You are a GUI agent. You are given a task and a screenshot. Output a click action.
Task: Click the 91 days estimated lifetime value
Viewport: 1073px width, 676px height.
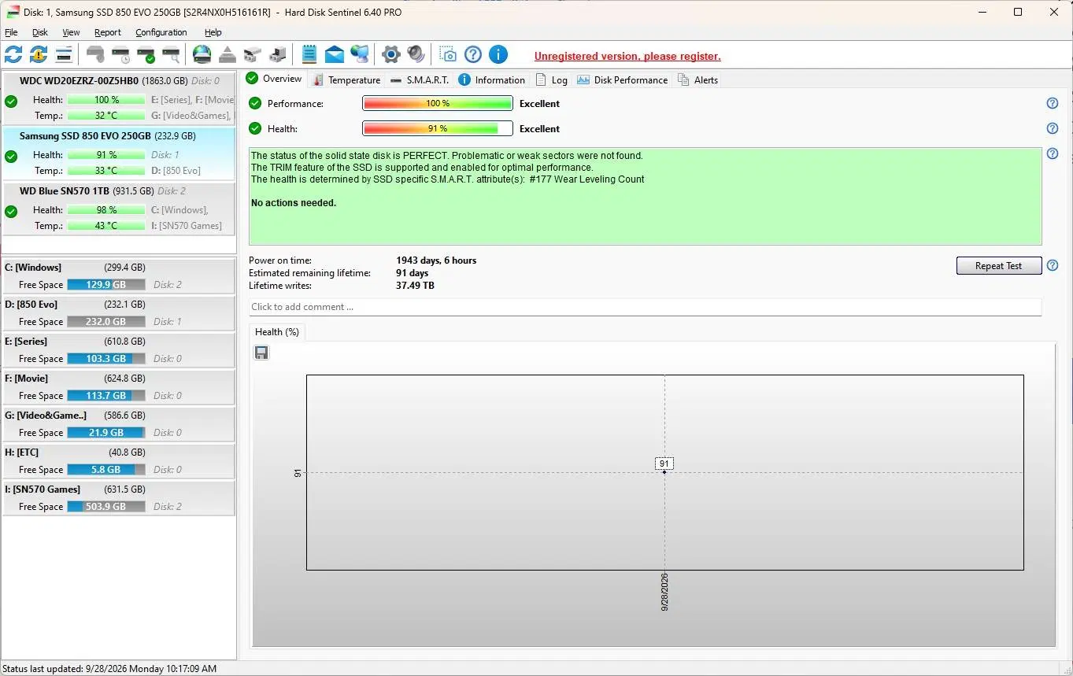point(413,273)
